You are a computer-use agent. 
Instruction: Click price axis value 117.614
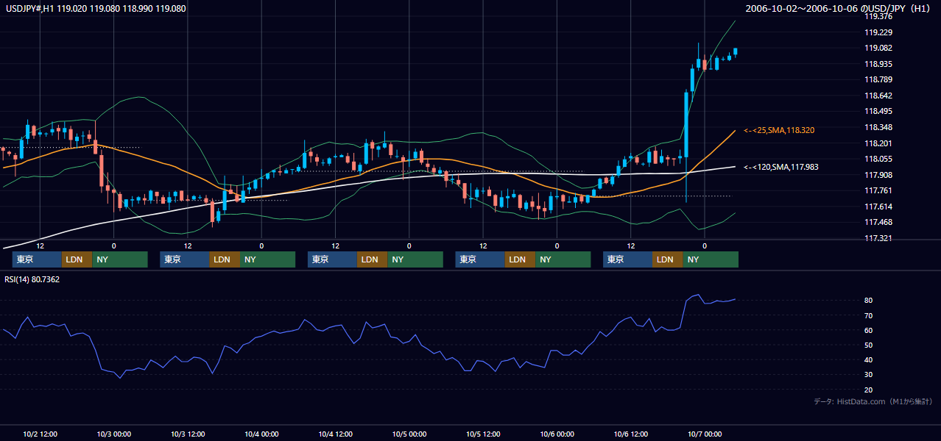pos(878,207)
